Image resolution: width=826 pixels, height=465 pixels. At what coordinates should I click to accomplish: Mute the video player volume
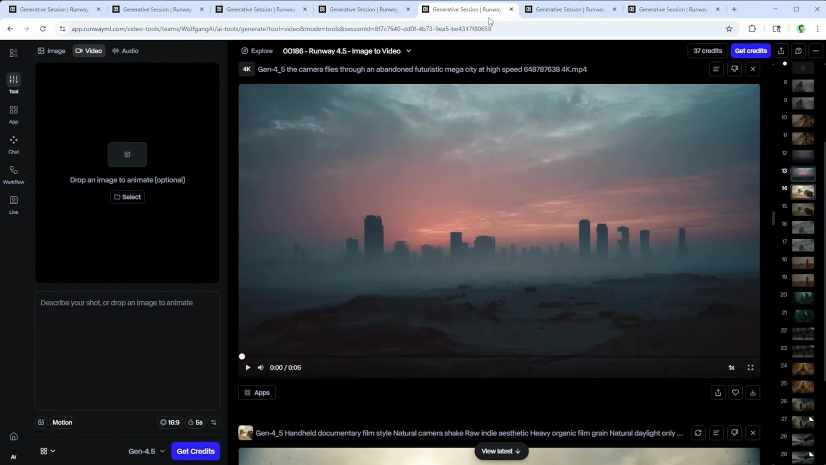coord(261,367)
